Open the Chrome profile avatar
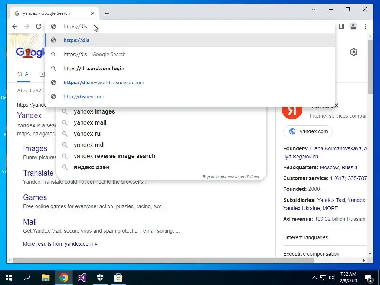This screenshot has width=380, height=285. 353,26
